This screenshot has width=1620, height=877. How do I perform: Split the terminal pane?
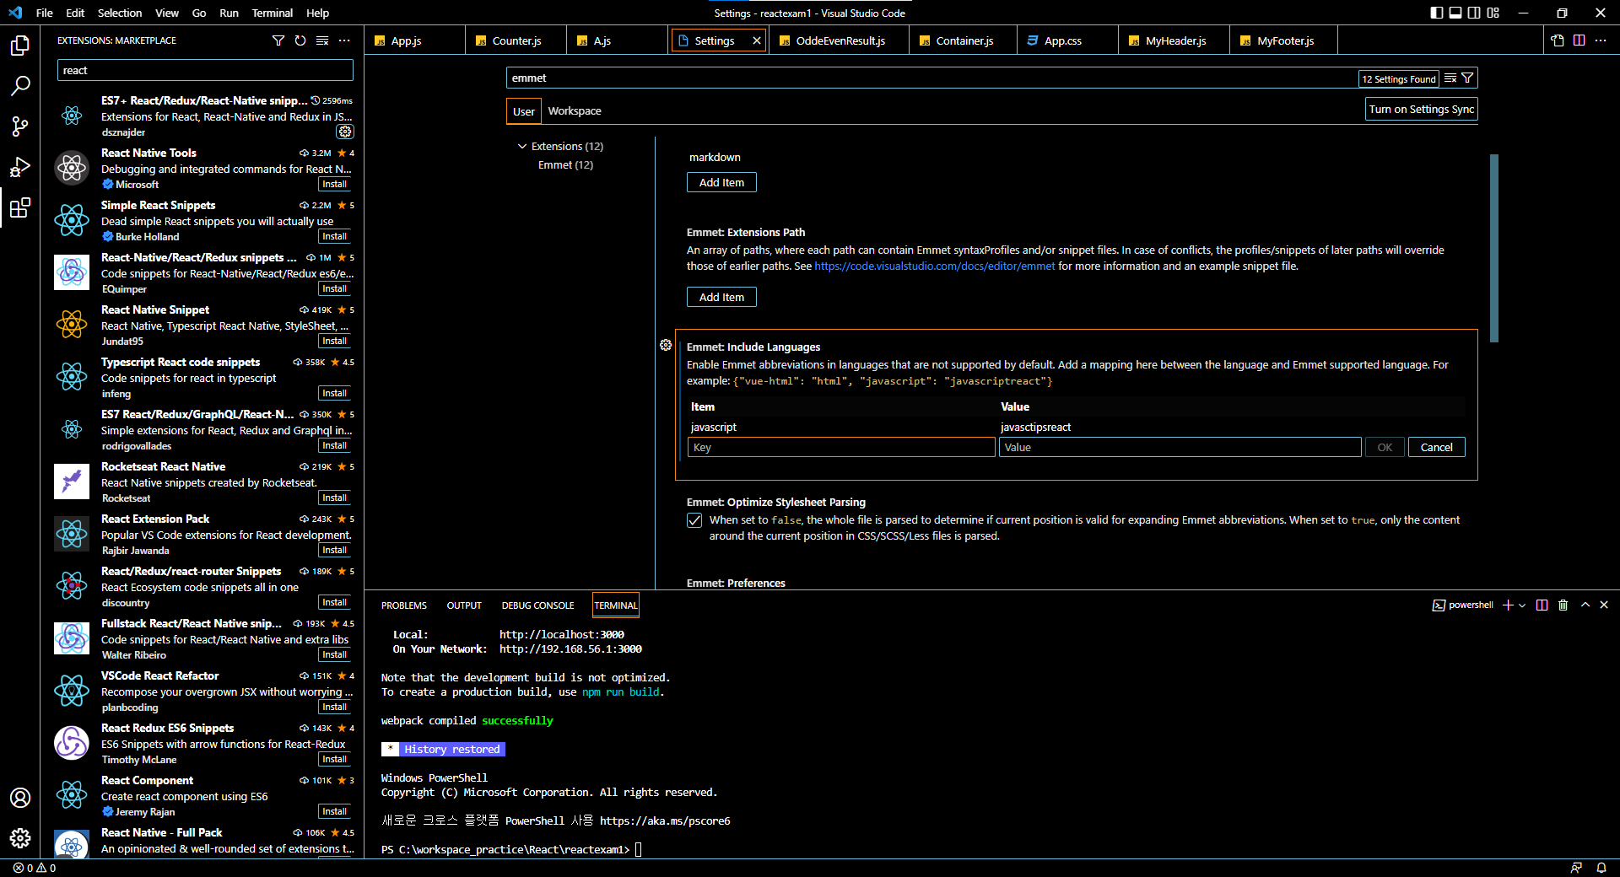click(x=1542, y=605)
